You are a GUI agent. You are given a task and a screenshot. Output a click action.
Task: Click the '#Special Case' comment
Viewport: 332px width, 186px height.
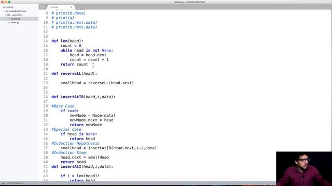click(x=66, y=129)
